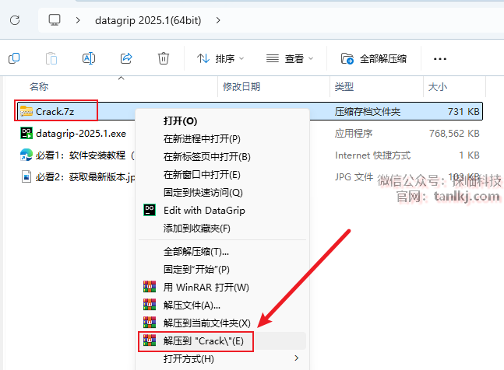504x370 pixels.
Task: Choose 固定到"开始"(P)
Action: [196, 270]
